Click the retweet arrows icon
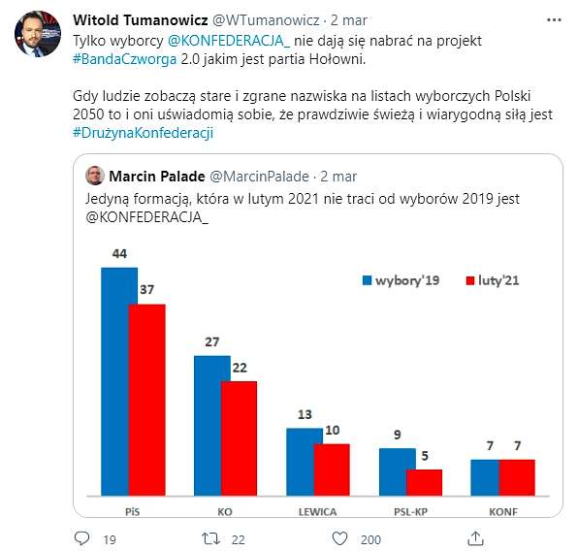The image size is (578, 551). coord(211,538)
